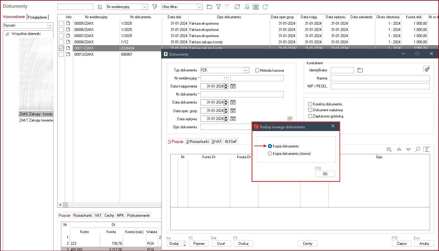The height and width of the screenshot is (251, 439).
Task: Open Kontrahent settings gear icon
Action: 427,69
